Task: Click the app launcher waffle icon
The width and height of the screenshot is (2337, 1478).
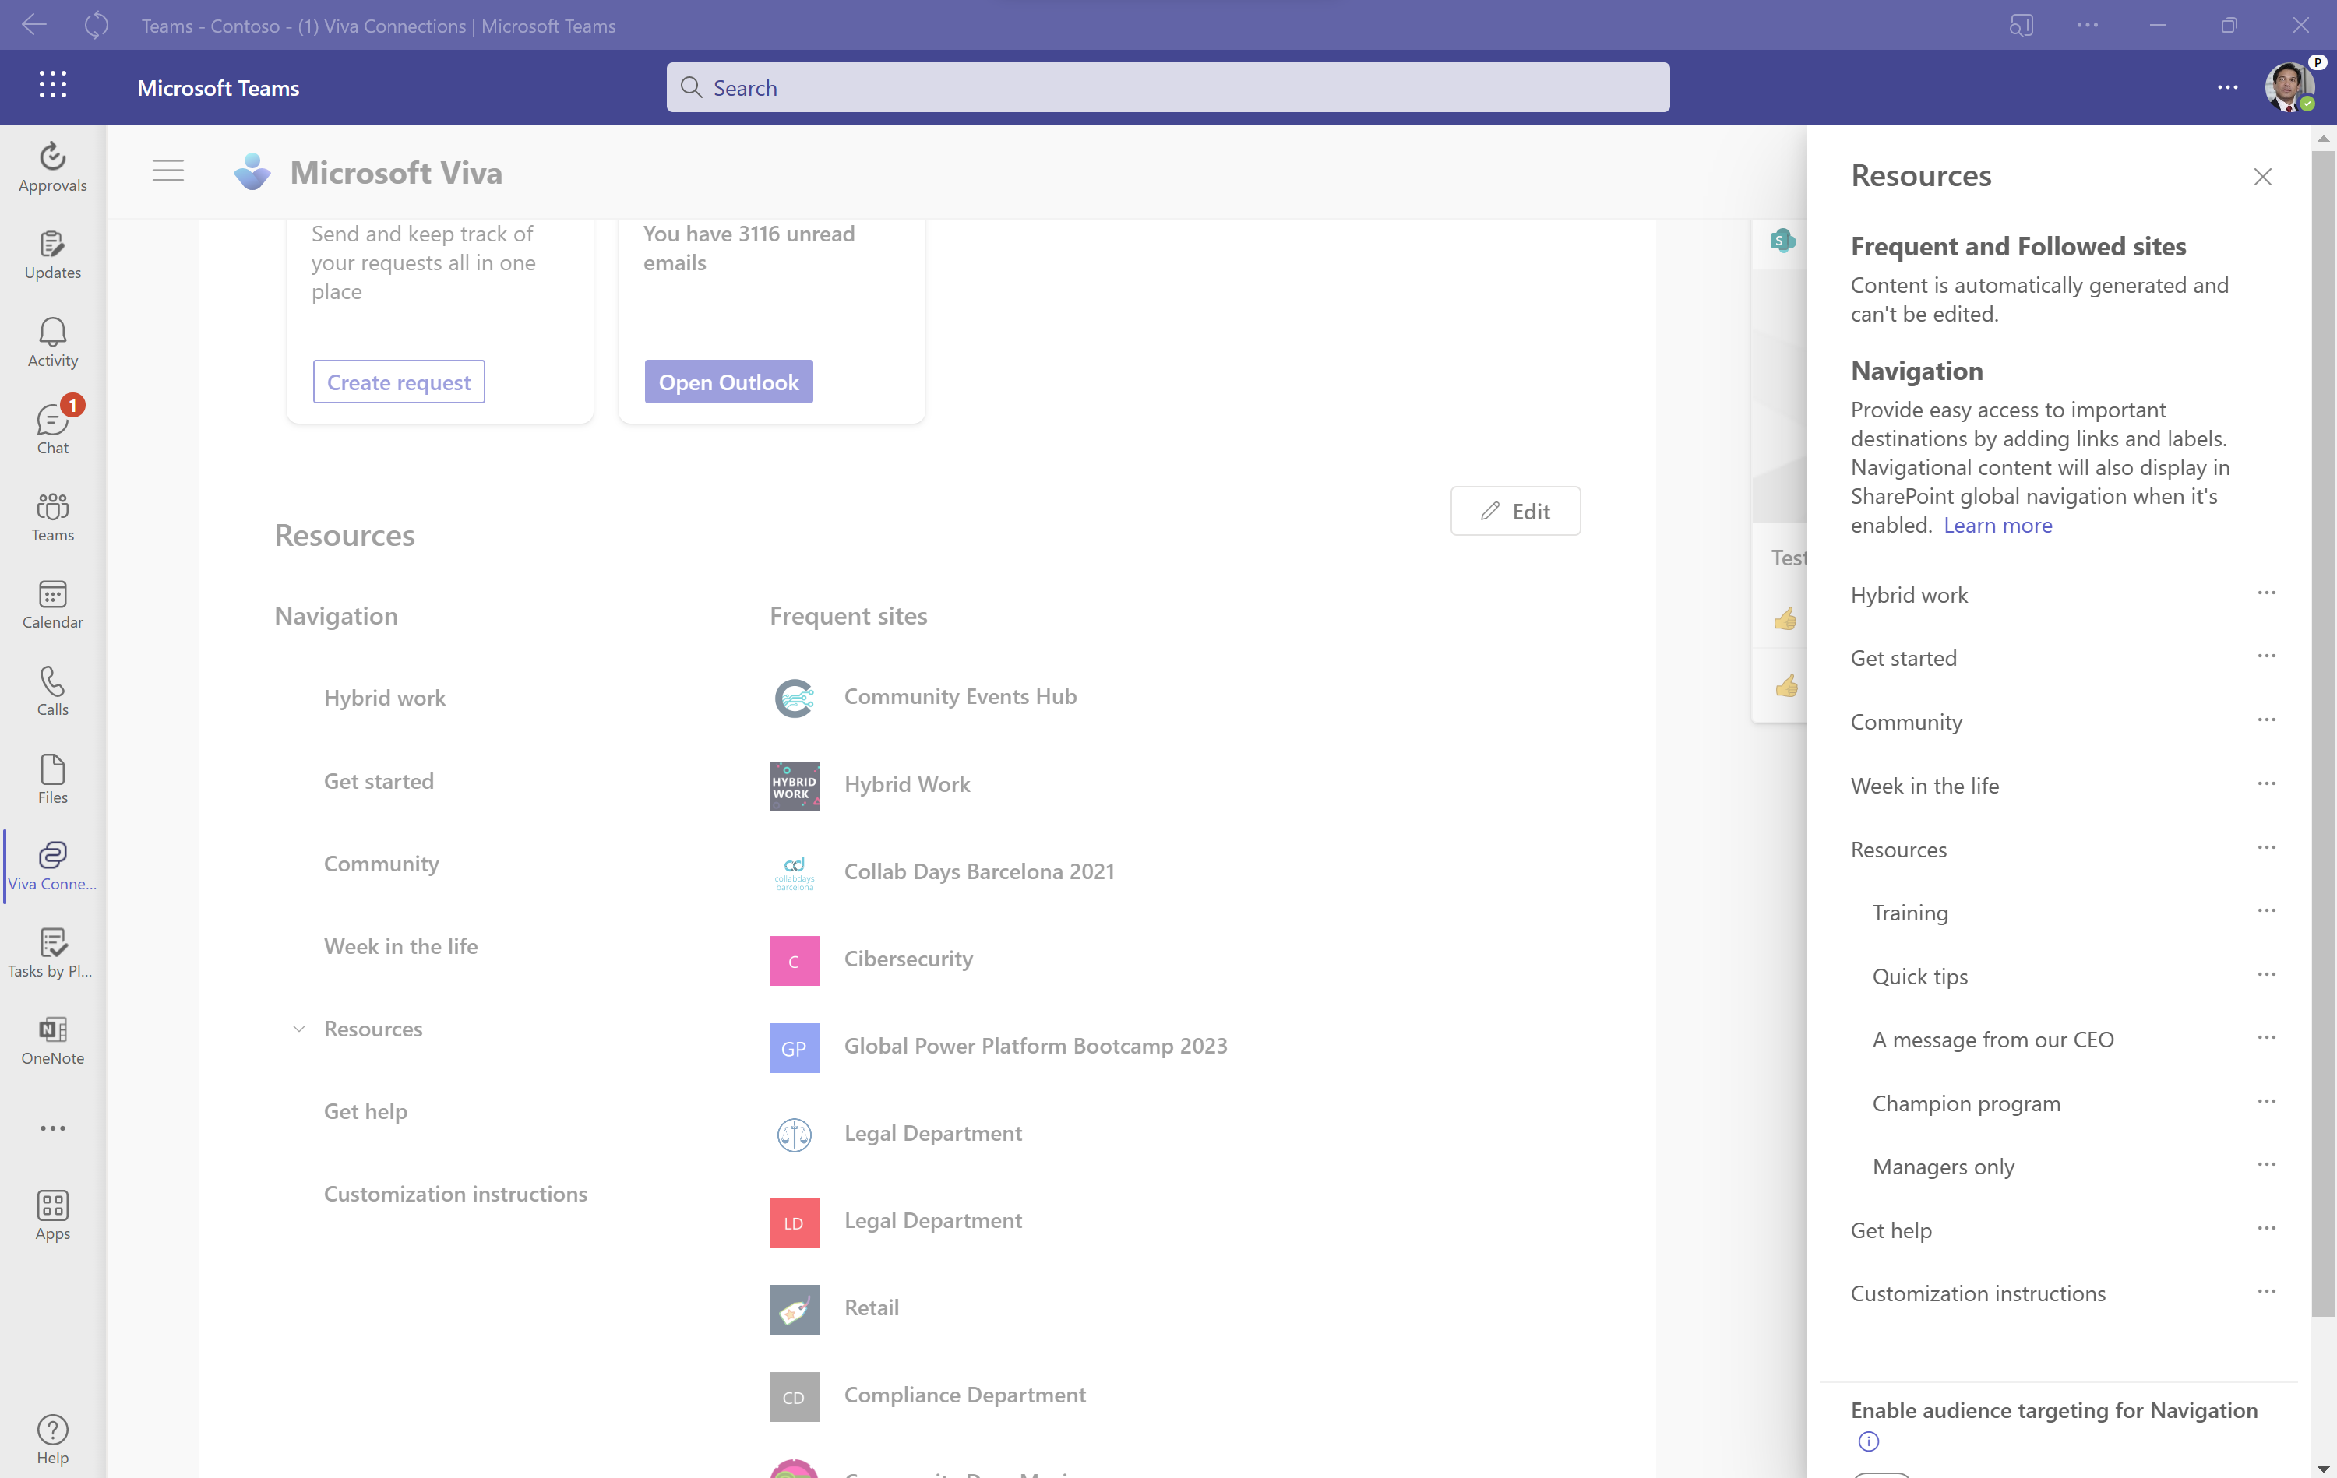Action: tap(52, 86)
